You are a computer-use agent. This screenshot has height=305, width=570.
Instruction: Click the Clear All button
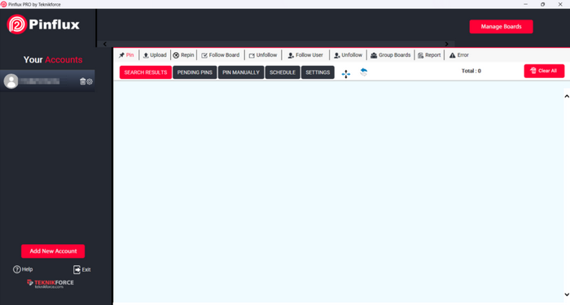tap(544, 71)
